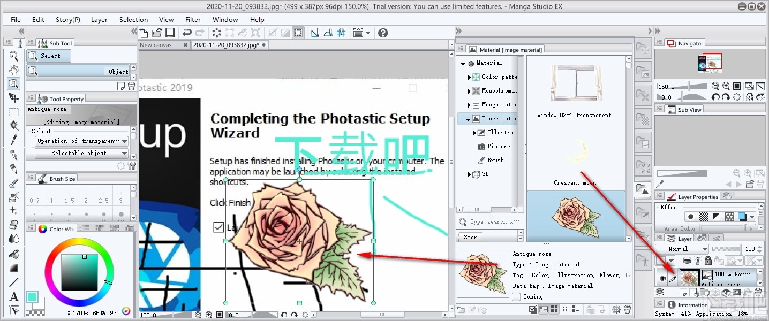The image size is (769, 321).
Task: Expand the Manga material folder
Action: tap(470, 105)
